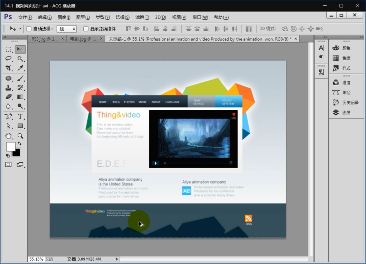The image size is (366, 264).
Task: Select the Lasso tool
Action: pyautogui.click(x=8, y=59)
